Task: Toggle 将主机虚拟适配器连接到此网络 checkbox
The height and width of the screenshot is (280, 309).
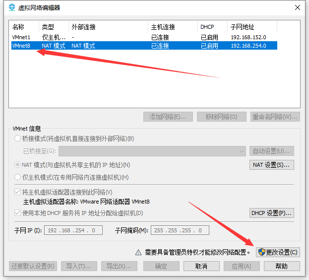Action: click(x=17, y=192)
